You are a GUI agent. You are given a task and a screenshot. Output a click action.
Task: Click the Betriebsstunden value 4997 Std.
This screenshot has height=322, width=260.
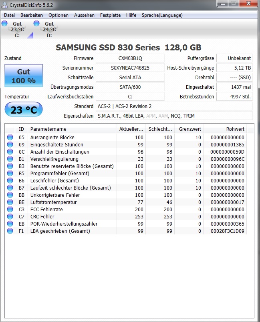pyautogui.click(x=235, y=96)
